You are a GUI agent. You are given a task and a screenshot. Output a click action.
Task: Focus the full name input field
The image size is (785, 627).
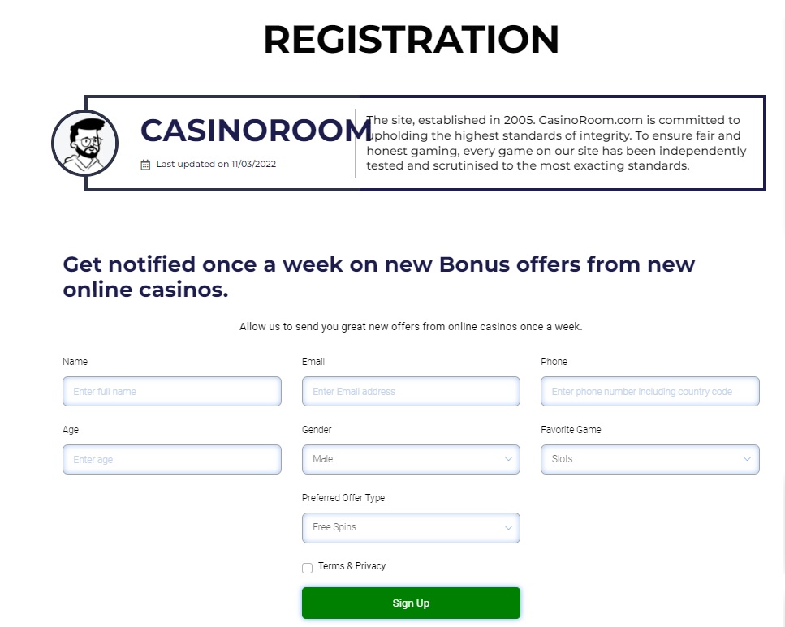[x=172, y=391]
